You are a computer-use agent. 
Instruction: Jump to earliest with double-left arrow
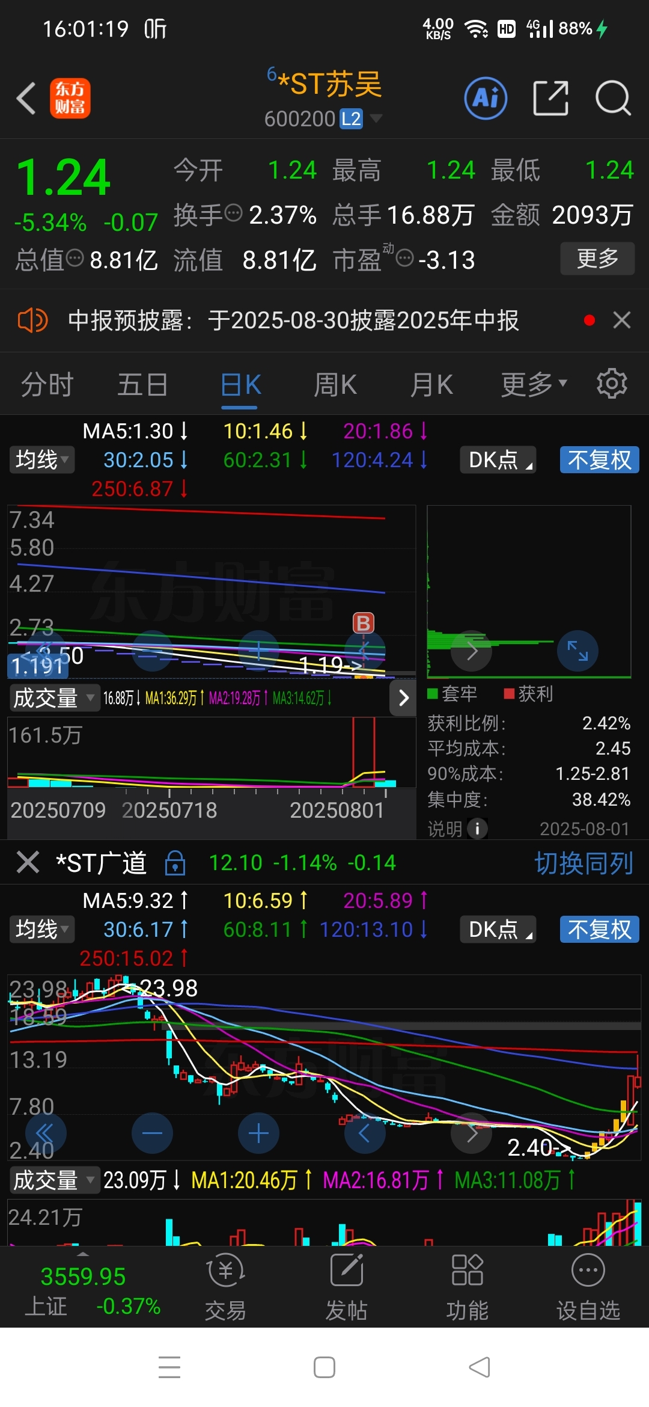tap(45, 1133)
